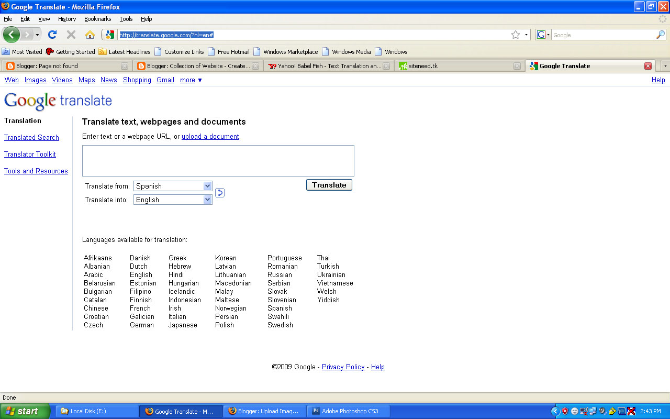Open the File menu
Screen dimensions: 670x419
pos(8,19)
